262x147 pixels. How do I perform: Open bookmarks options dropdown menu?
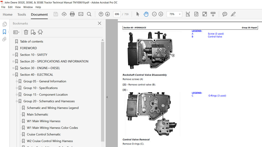tap(16, 32)
